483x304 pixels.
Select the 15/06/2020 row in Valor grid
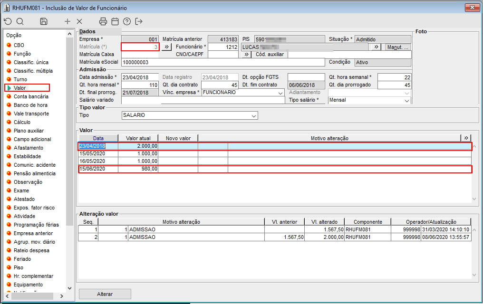click(x=275, y=169)
